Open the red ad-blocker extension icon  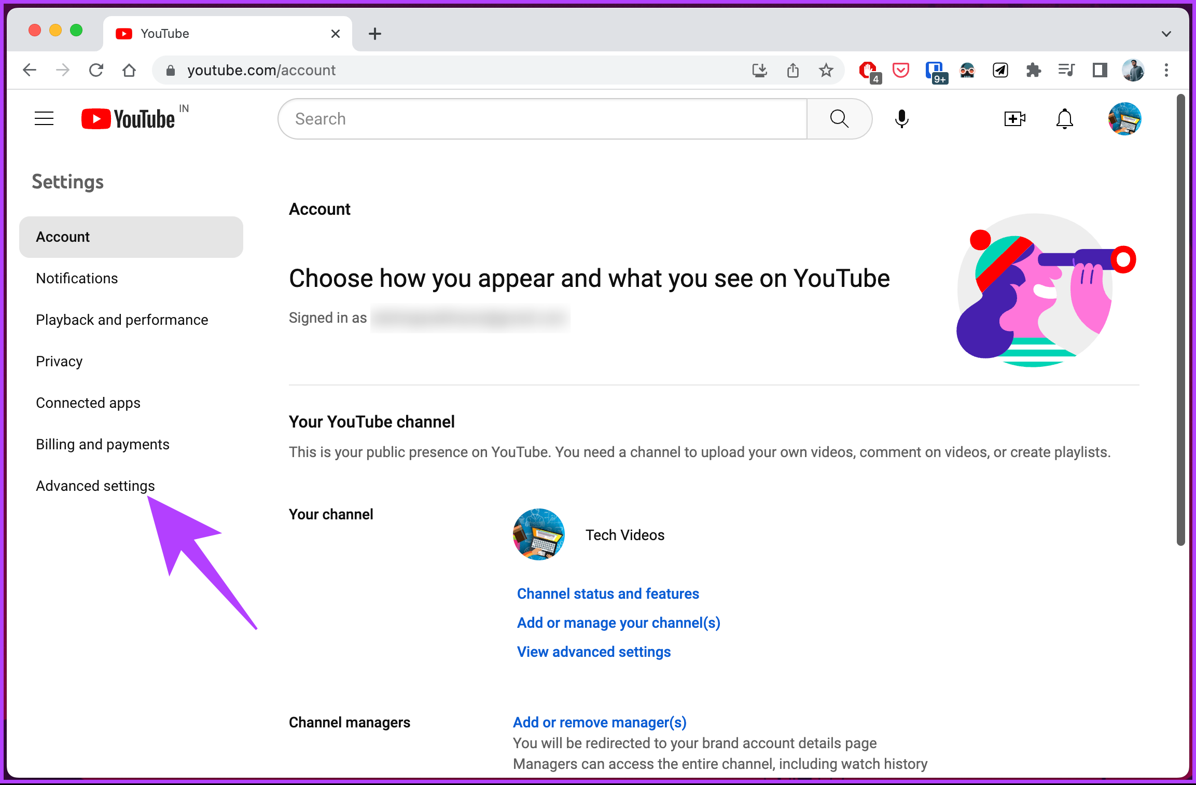point(869,72)
